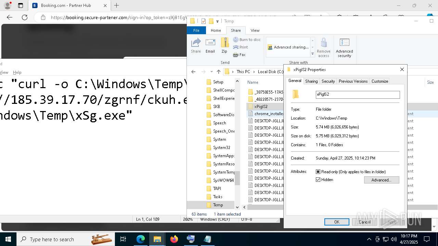This screenshot has width=438, height=246.
Task: Select chrome_installer file in the list
Action: 269,114
